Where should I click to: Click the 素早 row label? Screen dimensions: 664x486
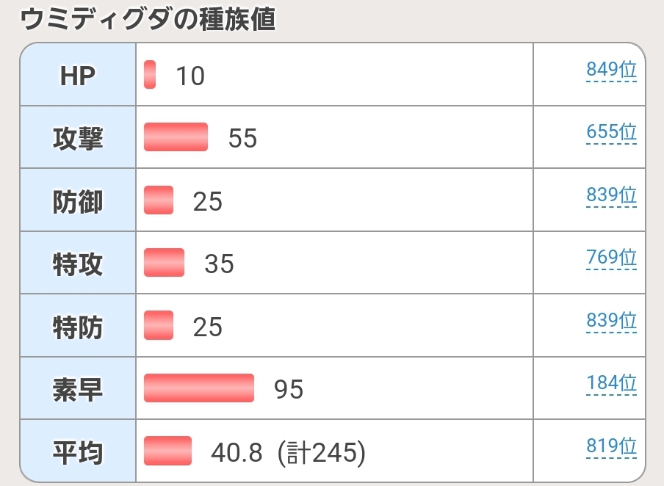[x=78, y=390]
